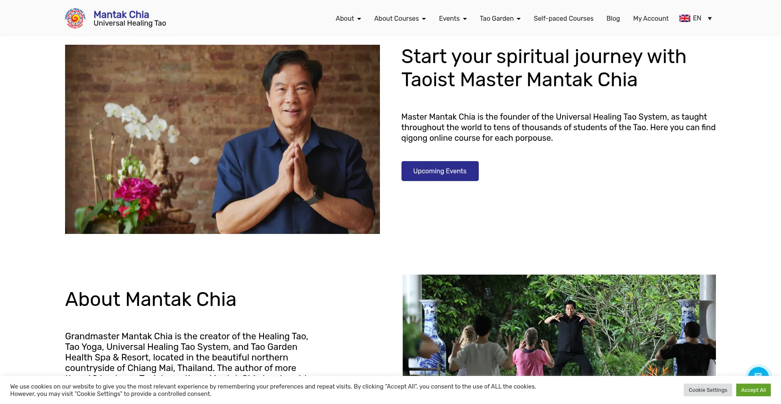The image size is (781, 404).
Task: Expand the Events menu caret
Action: (x=465, y=19)
